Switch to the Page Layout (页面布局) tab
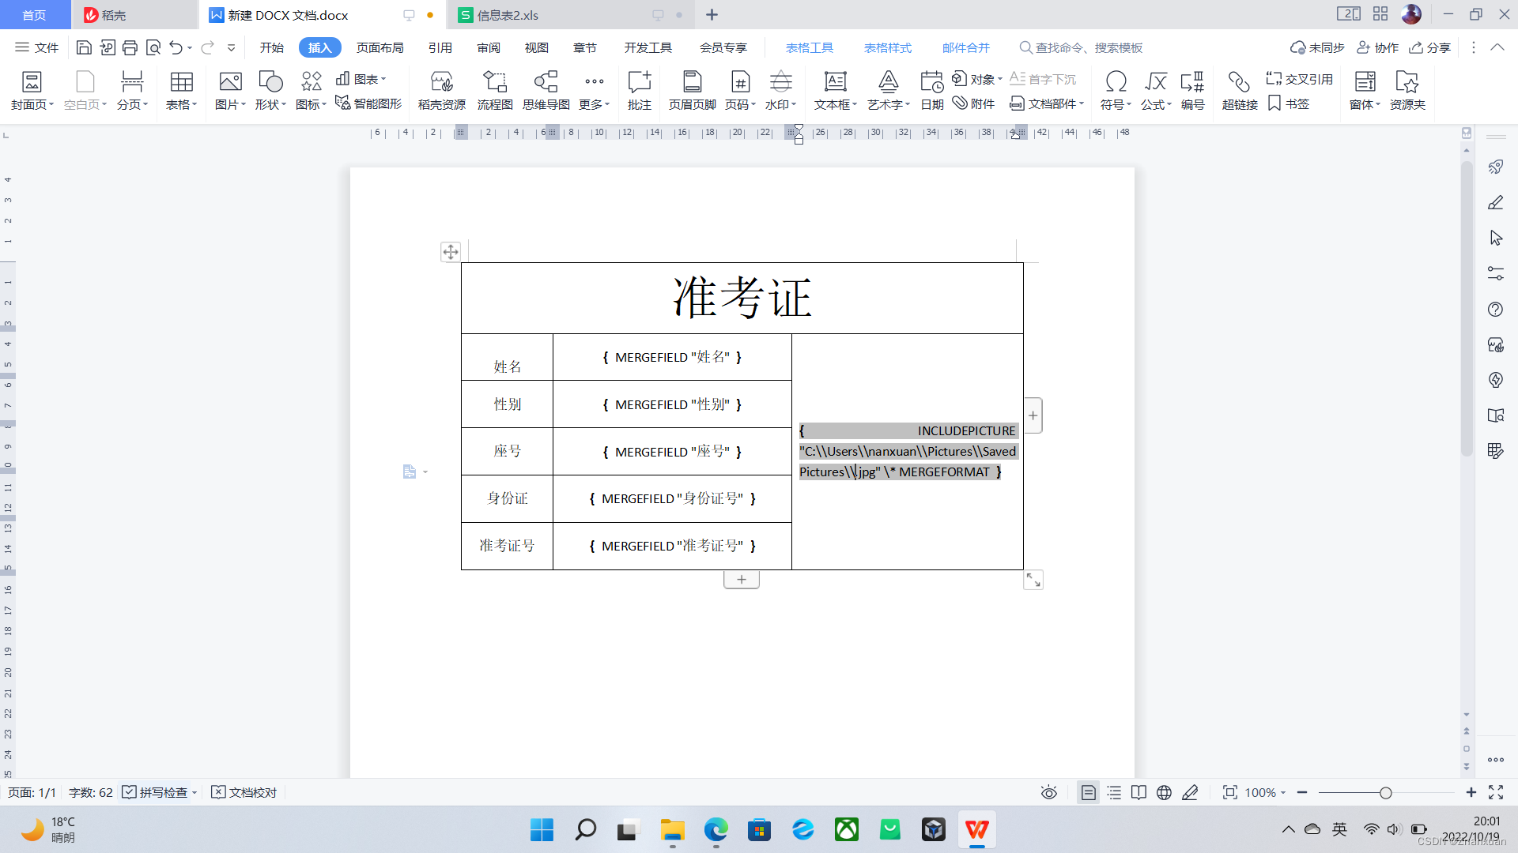Screen dimensions: 1518x853 [x=379, y=47]
